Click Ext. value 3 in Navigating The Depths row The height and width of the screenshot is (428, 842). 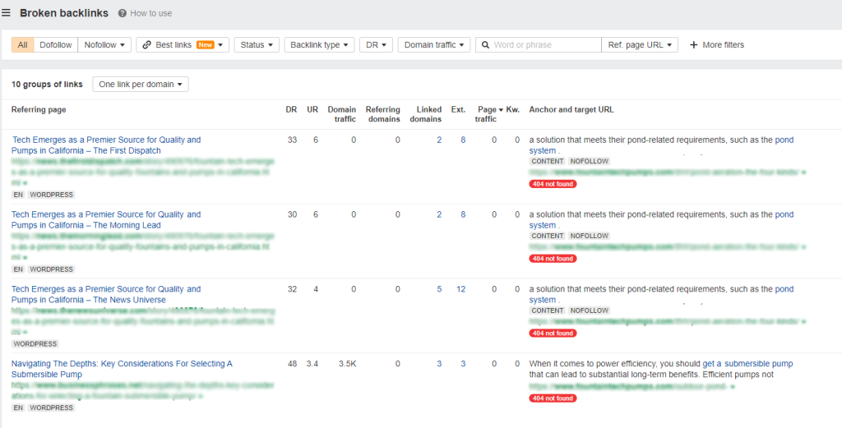click(463, 364)
